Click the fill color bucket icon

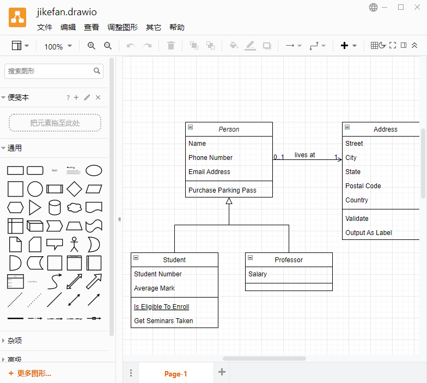(x=234, y=45)
